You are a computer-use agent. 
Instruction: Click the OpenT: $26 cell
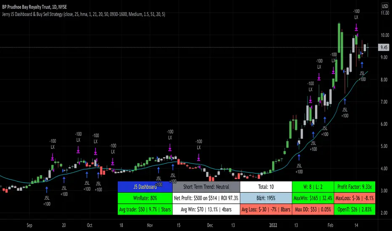pyautogui.click(x=355, y=209)
